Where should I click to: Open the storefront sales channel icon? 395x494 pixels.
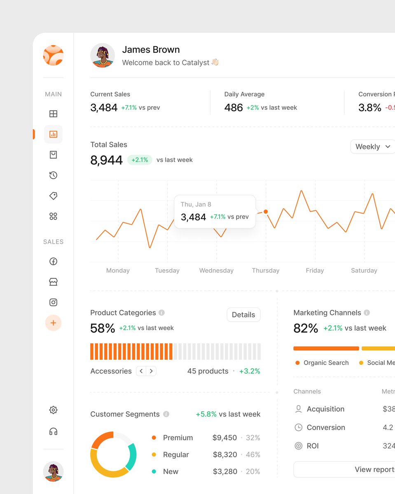[x=53, y=282]
